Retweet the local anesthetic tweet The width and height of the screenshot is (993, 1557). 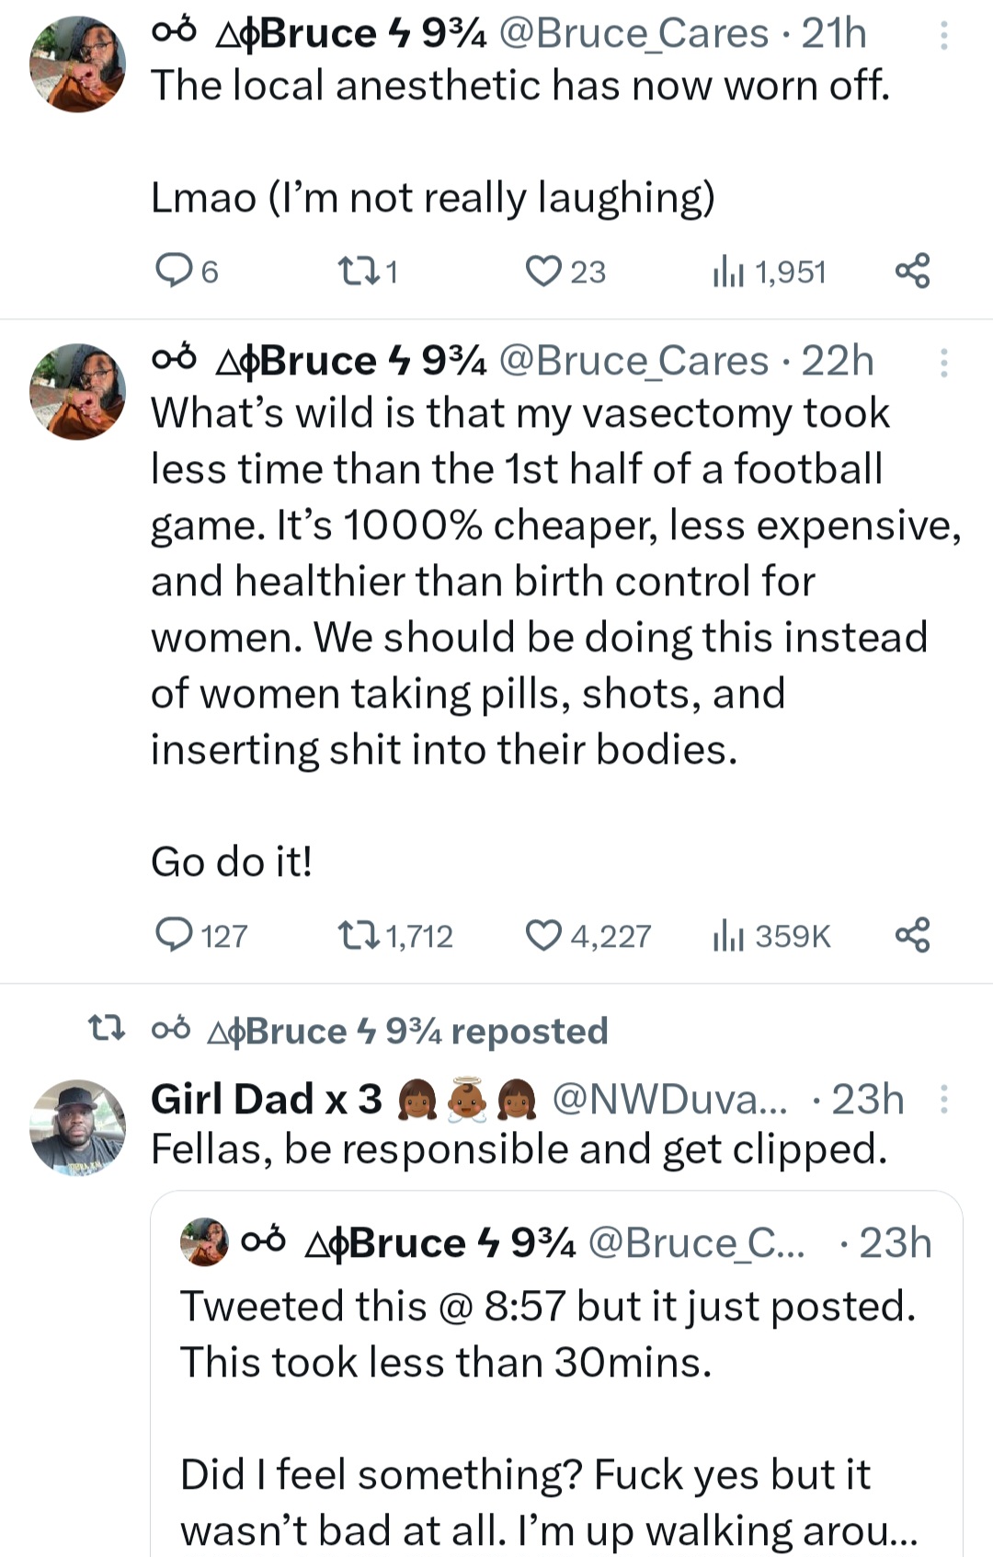click(355, 271)
